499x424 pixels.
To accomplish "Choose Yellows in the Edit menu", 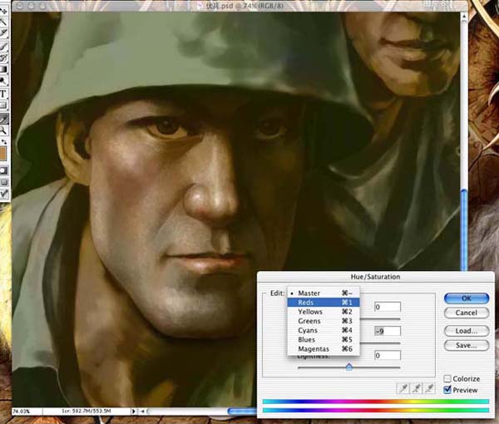I will click(324, 312).
